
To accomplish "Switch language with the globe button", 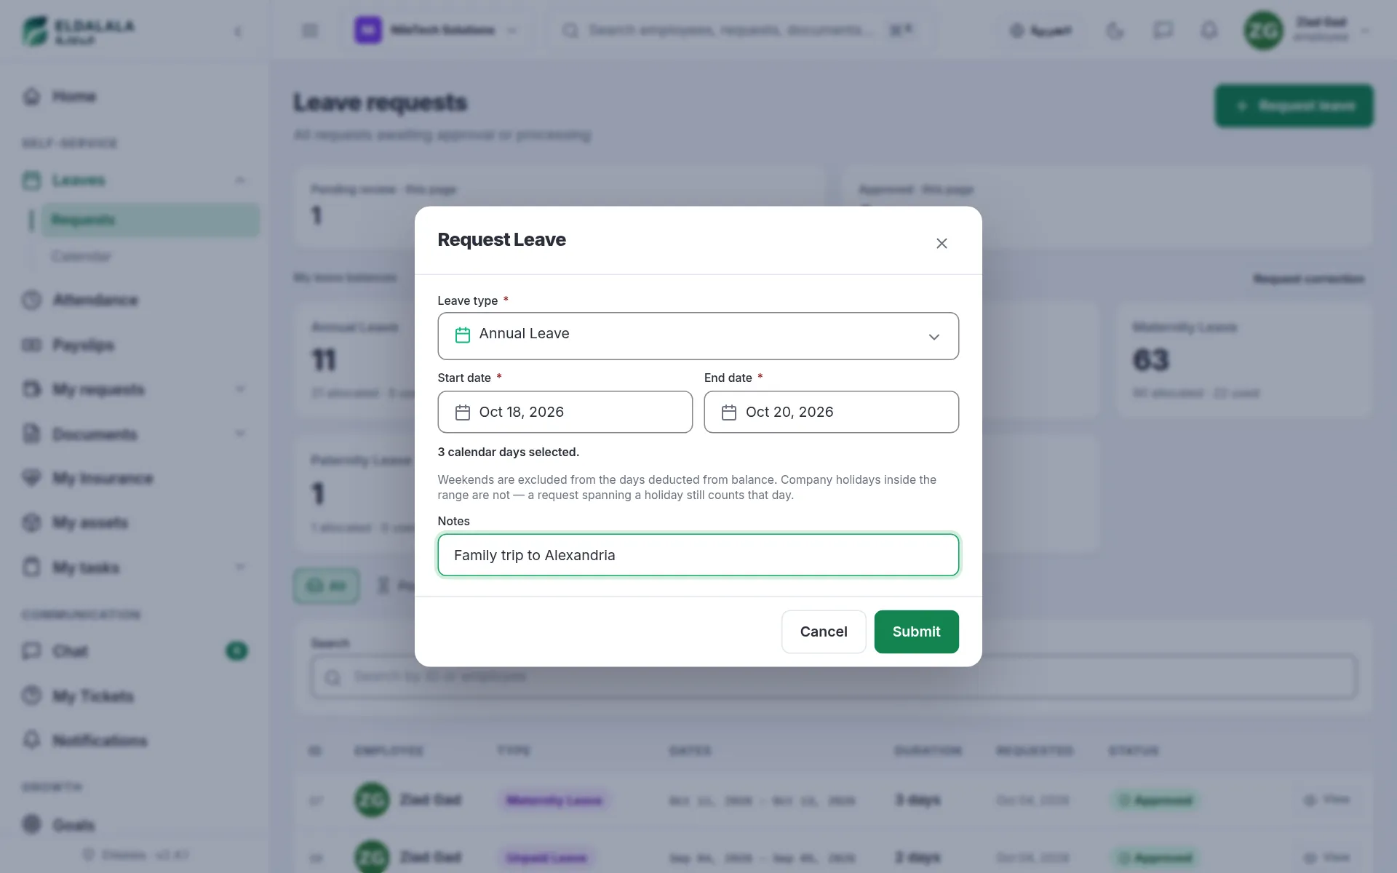I will tap(1040, 31).
